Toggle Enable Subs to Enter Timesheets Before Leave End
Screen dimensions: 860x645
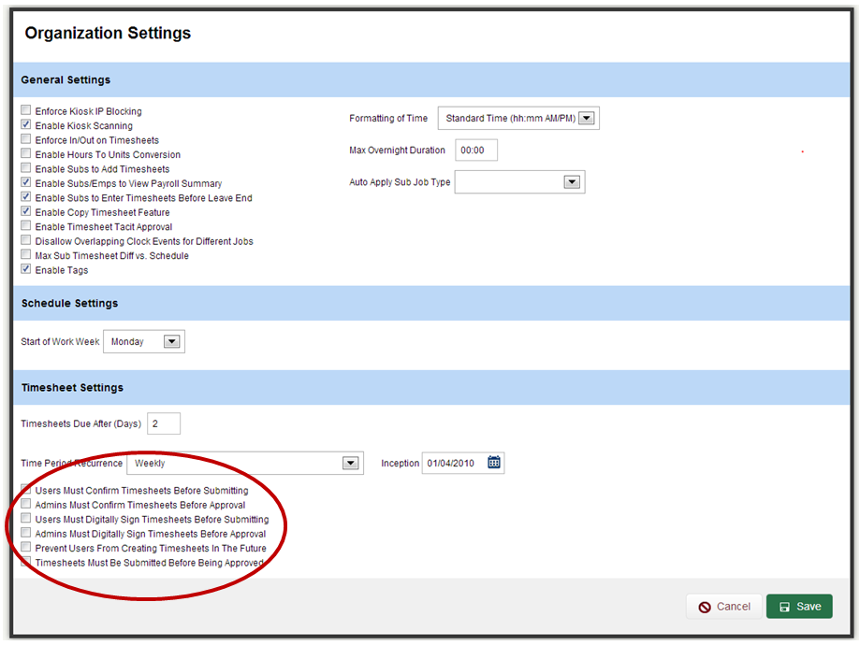pos(26,196)
